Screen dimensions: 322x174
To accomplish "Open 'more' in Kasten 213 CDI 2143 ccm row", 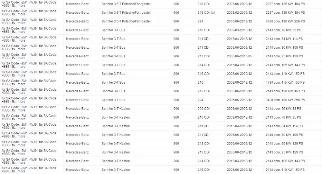I will click(x=21, y=154).
